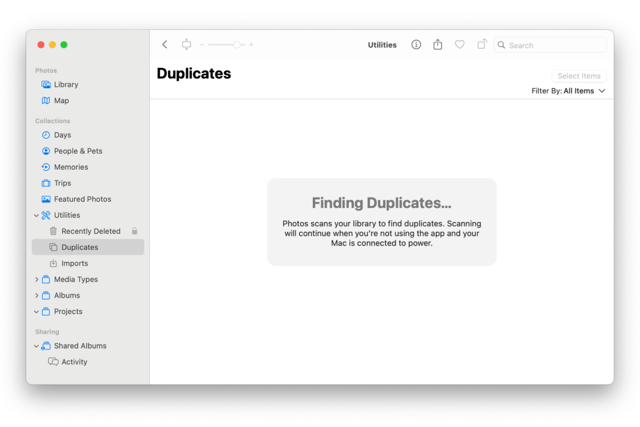
Task: Click the Duplicates stacked-squares icon
Action: pyautogui.click(x=53, y=247)
